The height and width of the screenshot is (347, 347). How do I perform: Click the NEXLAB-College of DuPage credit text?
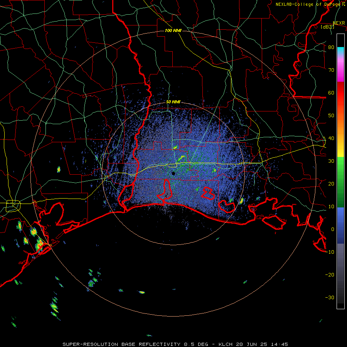310,4
